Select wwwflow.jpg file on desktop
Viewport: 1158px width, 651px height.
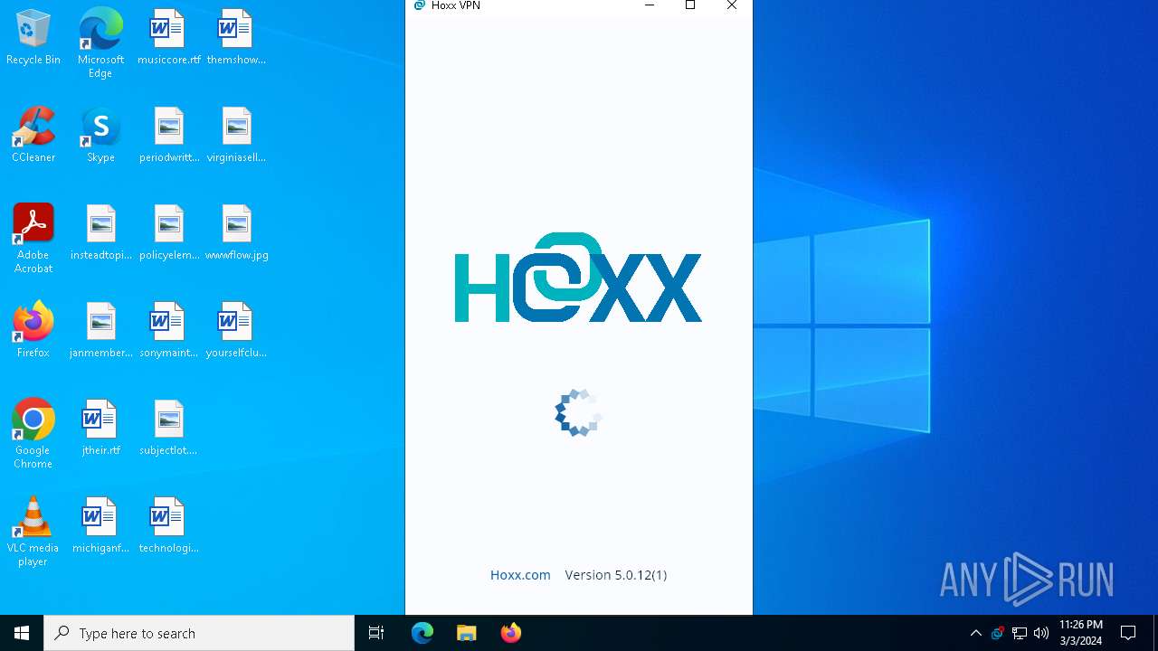pyautogui.click(x=236, y=232)
